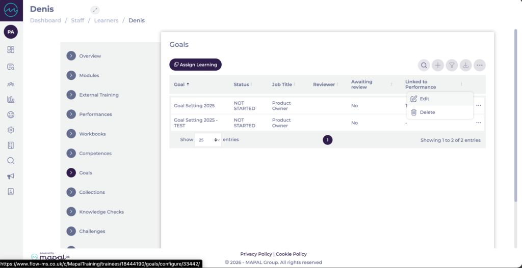Click the download export icon
The width and height of the screenshot is (522, 268).
465,65
